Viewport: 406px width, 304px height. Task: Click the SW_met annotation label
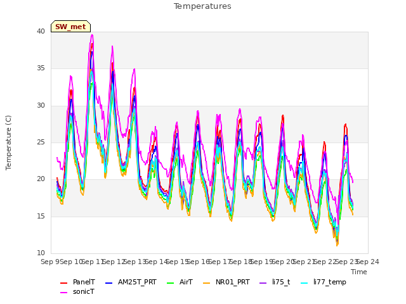click(x=70, y=27)
